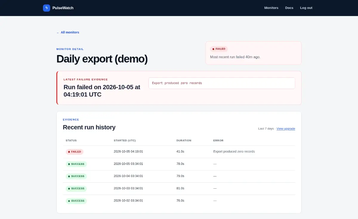Click the SUCCESS badge for 2026-10-04 run
Screen dimensions: 358x219
pos(76,176)
